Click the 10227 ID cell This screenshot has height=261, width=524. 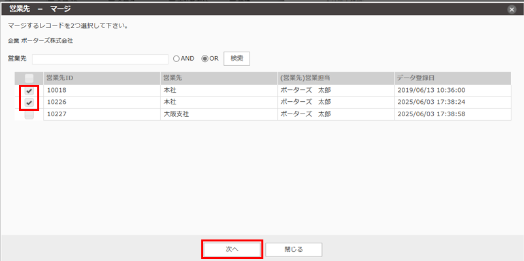pyautogui.click(x=57, y=114)
